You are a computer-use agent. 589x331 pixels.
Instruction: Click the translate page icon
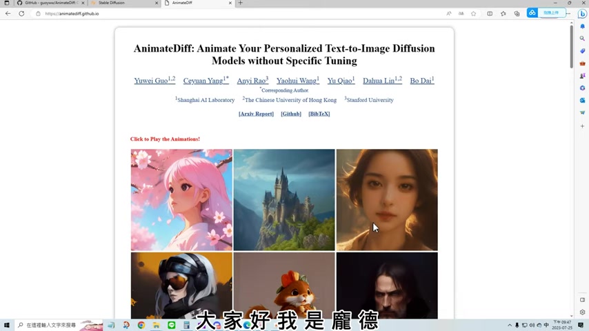pos(461,14)
